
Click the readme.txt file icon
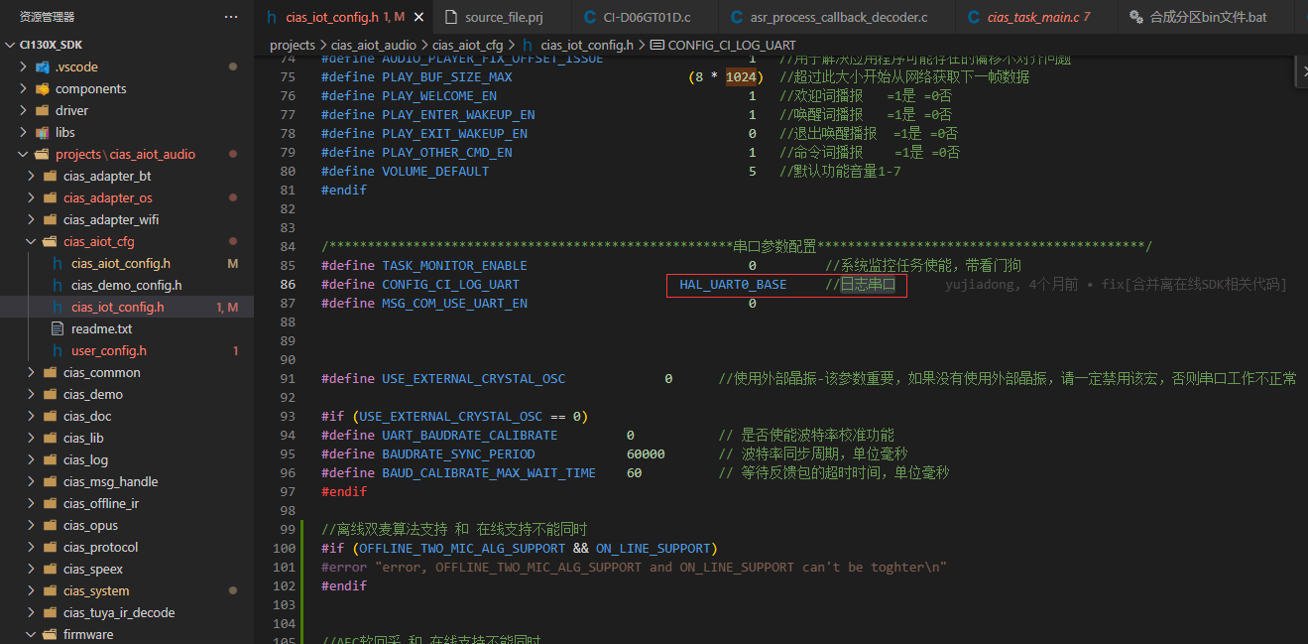(58, 328)
